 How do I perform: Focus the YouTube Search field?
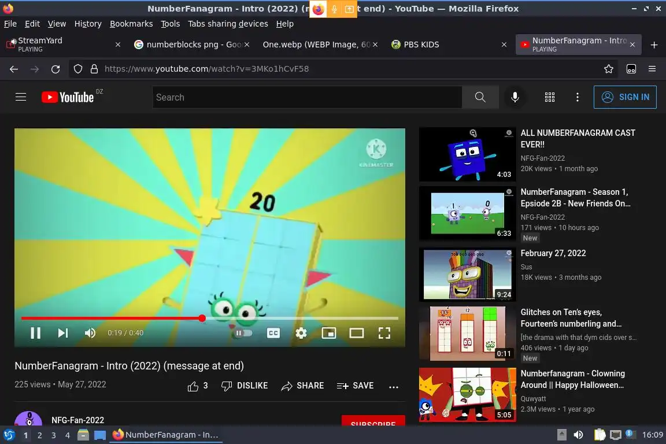[306, 97]
